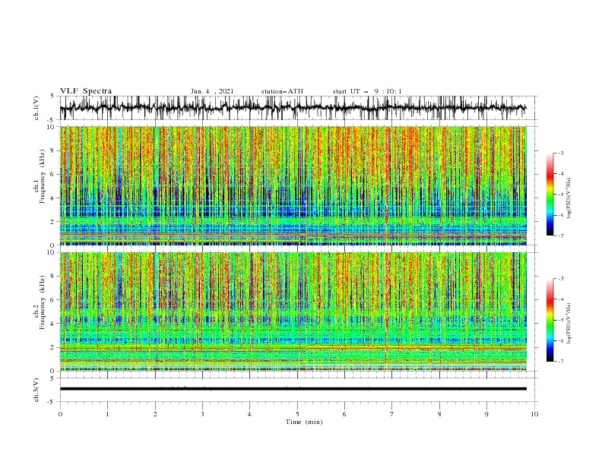Click the "-7" label on ch.2 colorbar
This screenshot has width=602, height=465.
coord(560,361)
